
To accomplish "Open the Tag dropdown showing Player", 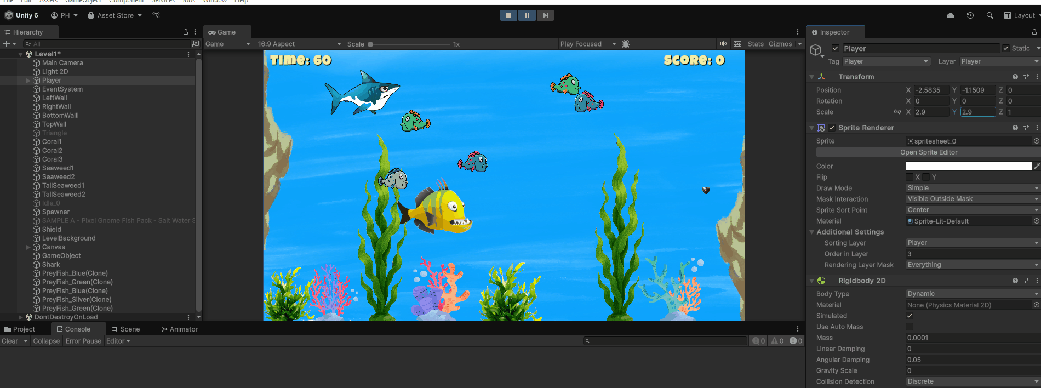I will coord(886,61).
